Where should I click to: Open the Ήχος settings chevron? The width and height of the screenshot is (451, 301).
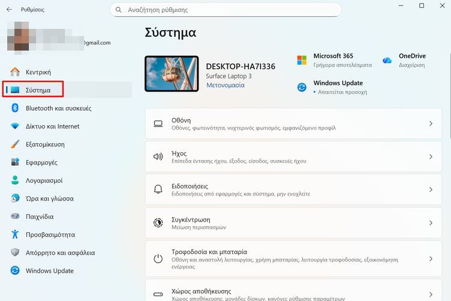431,157
